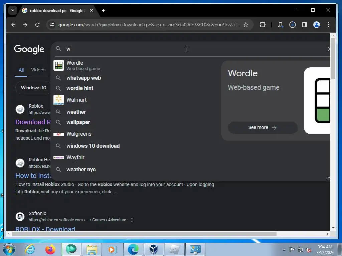Choose the Walgreens suggestion

coord(135,134)
